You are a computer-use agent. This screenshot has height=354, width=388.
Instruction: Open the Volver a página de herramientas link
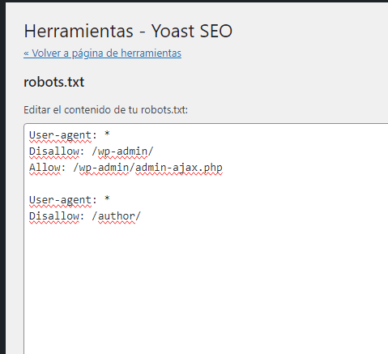click(x=102, y=53)
